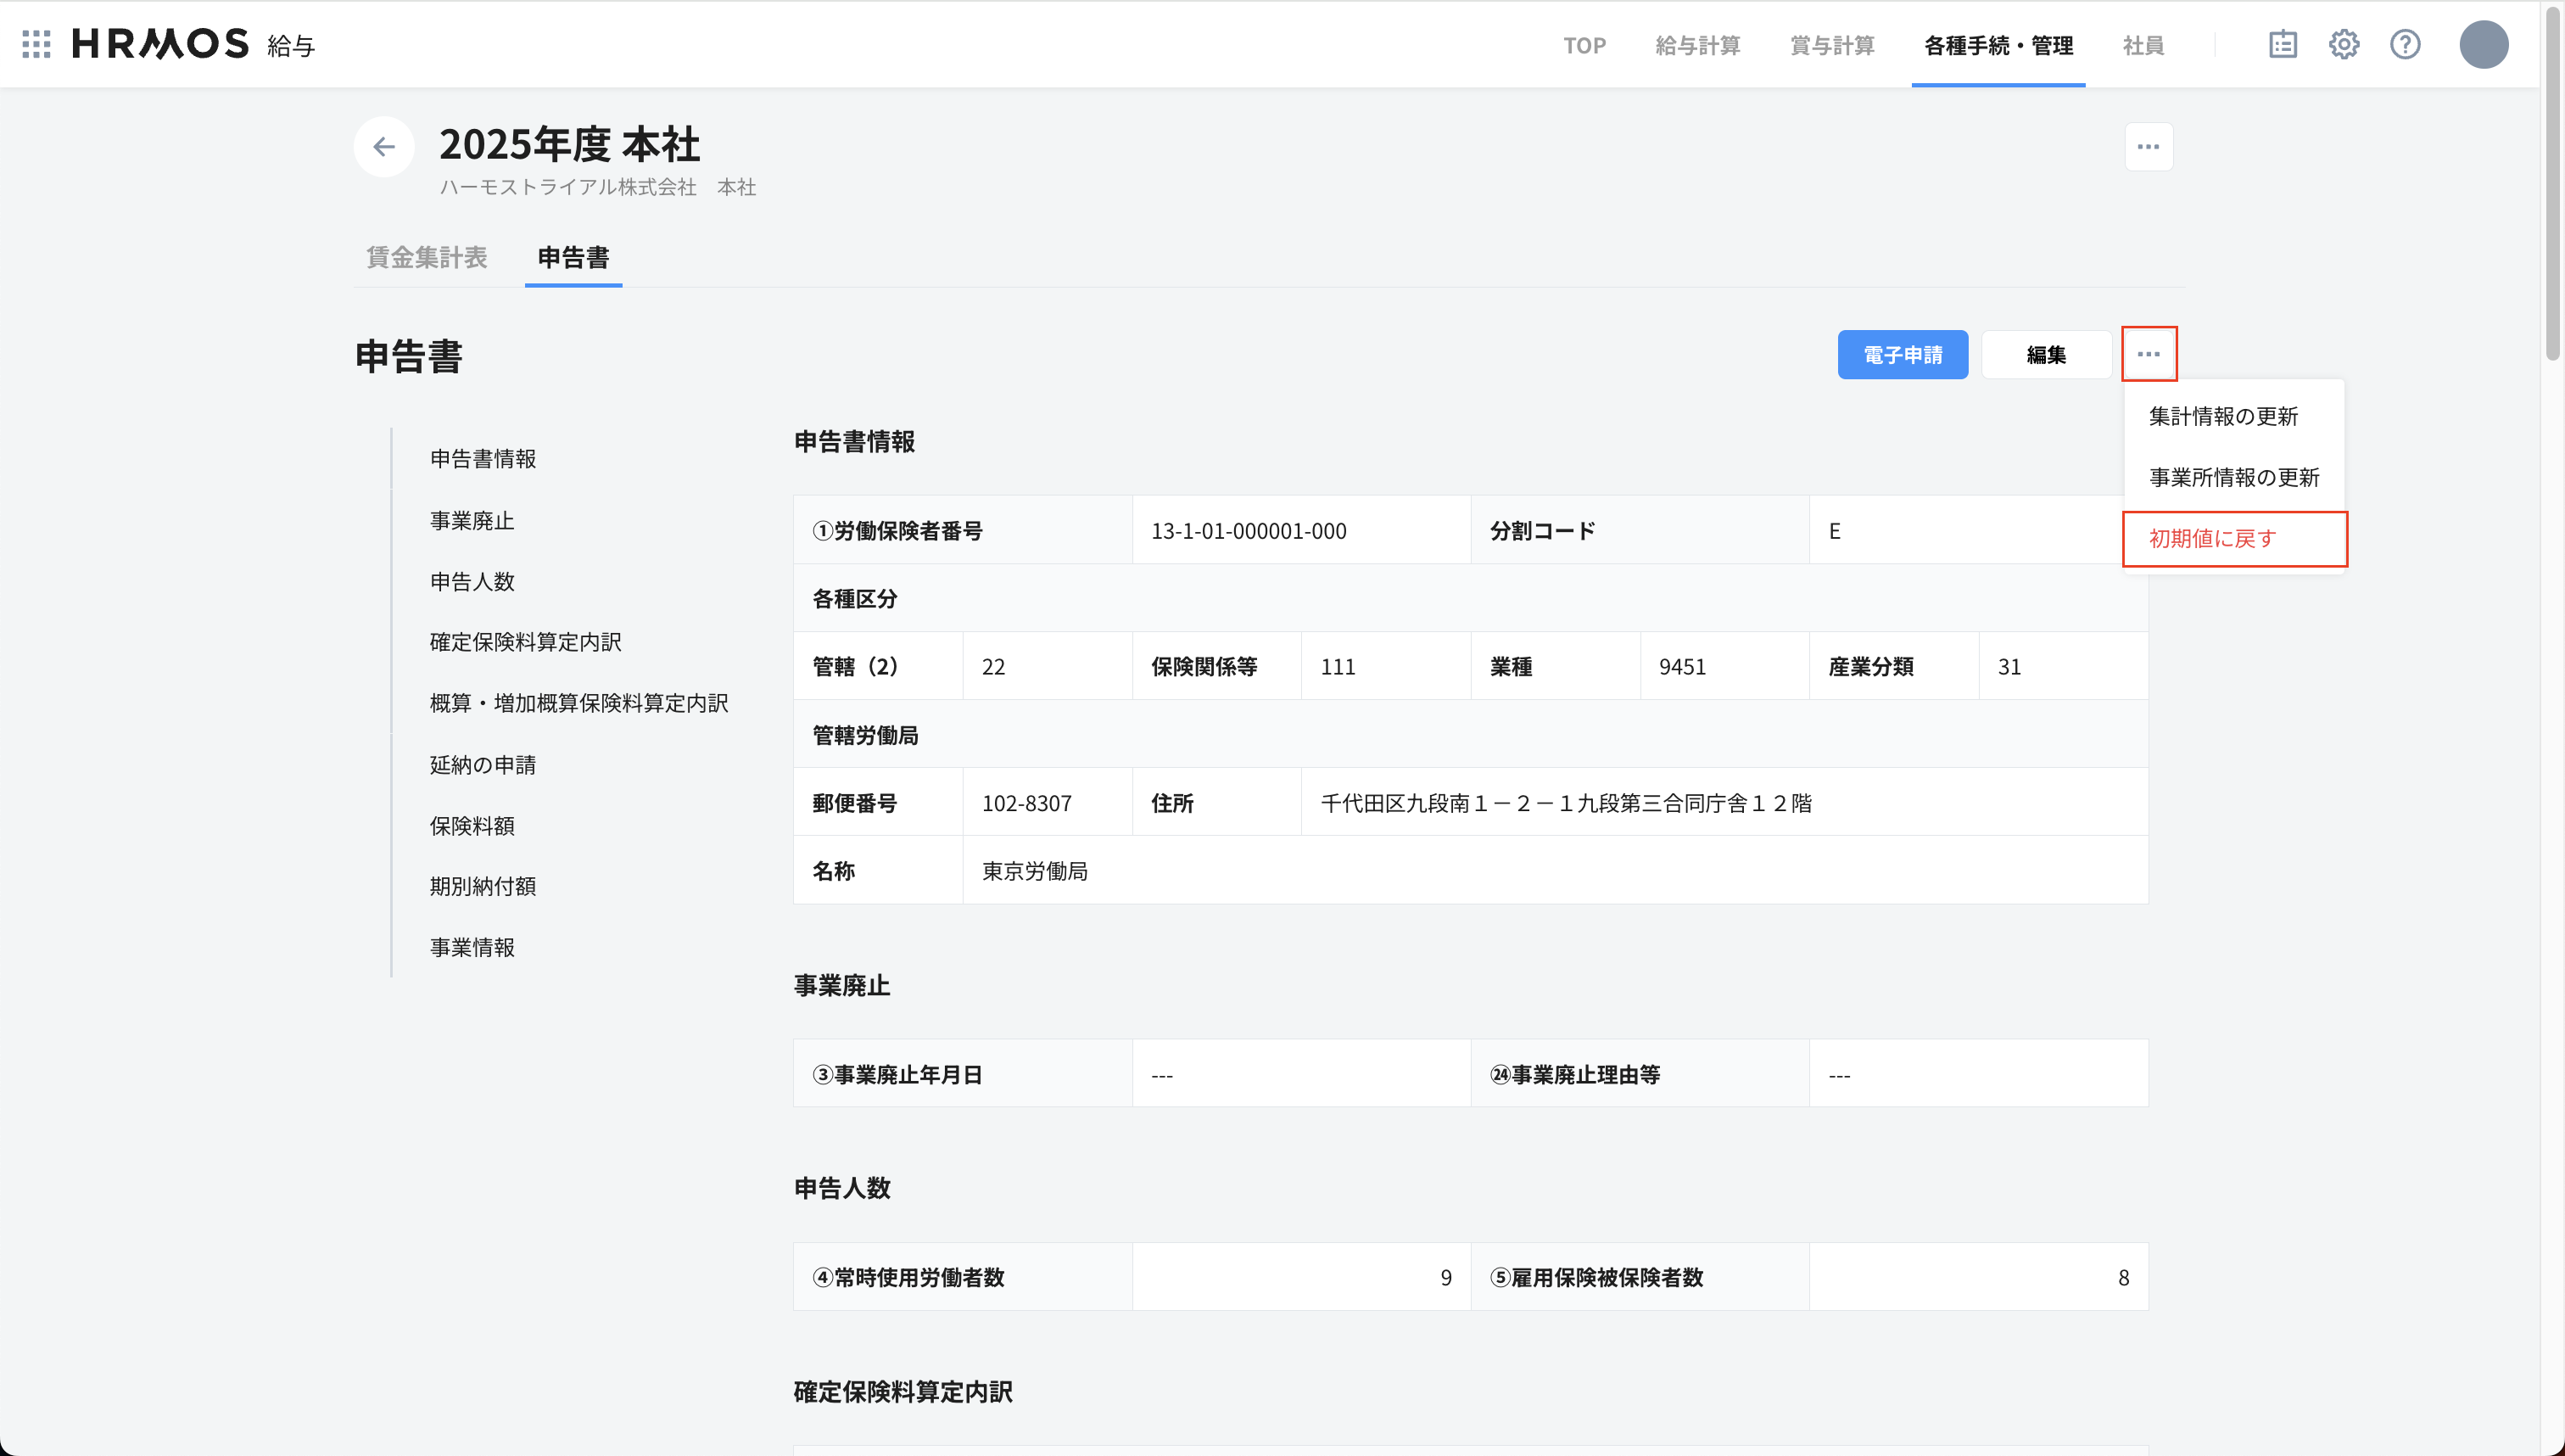
Task: Choose 初期値に戻す from the menu
Action: 2212,538
